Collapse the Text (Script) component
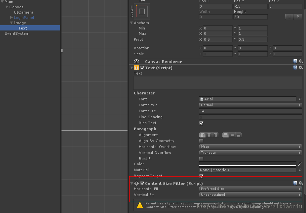Viewport: 306px width, 213px height. 132,68
